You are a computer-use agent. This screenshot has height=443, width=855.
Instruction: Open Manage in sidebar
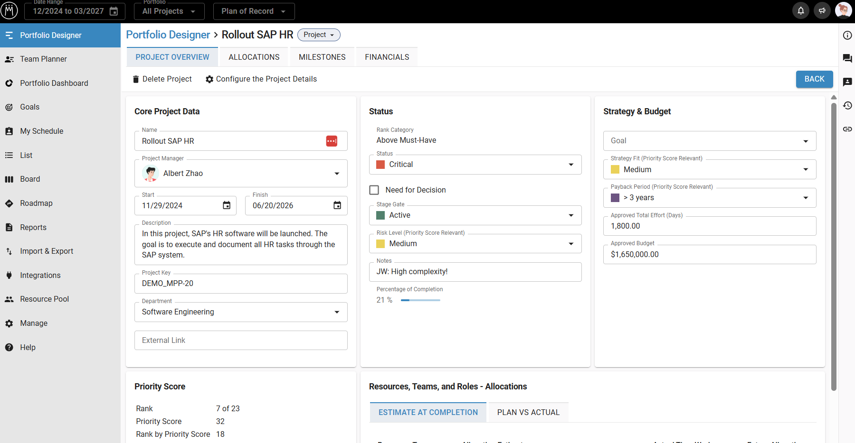coord(60,323)
